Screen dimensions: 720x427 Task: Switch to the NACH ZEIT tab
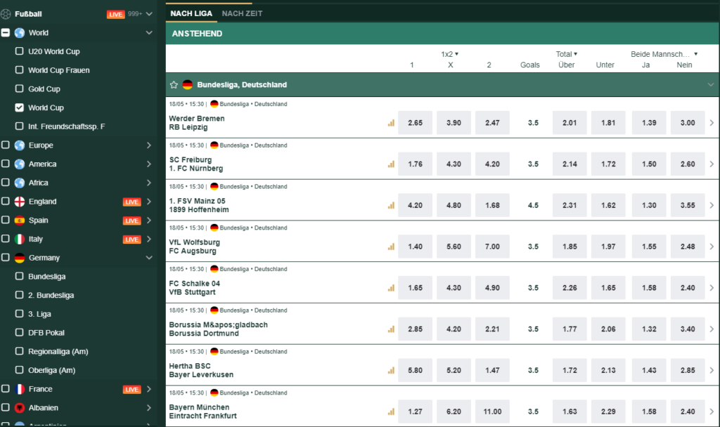(242, 14)
